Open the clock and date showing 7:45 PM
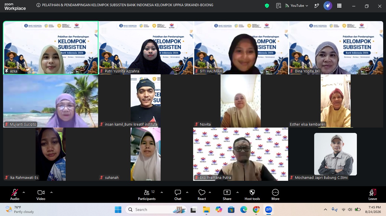This screenshot has width=386, height=216. click(x=373, y=210)
